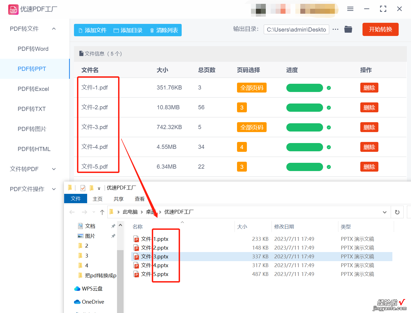Screen dimensions: 411x313
Task: Refresh the Explorer folder view
Action: pos(397,212)
